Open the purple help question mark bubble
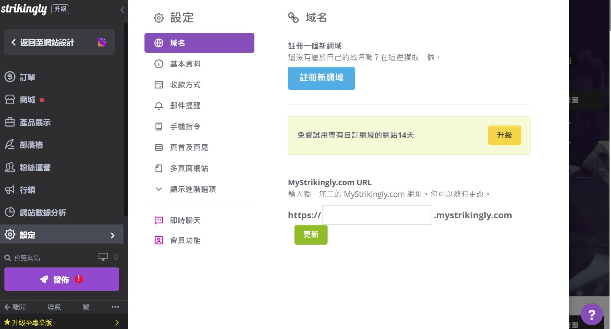611x329 pixels. 592,314
